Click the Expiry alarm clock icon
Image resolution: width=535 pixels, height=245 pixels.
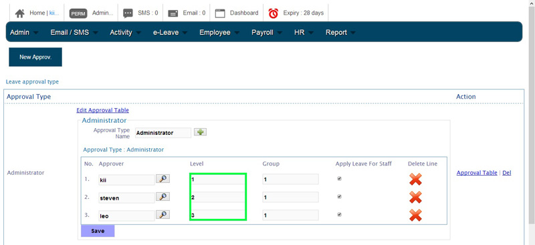[x=274, y=13]
